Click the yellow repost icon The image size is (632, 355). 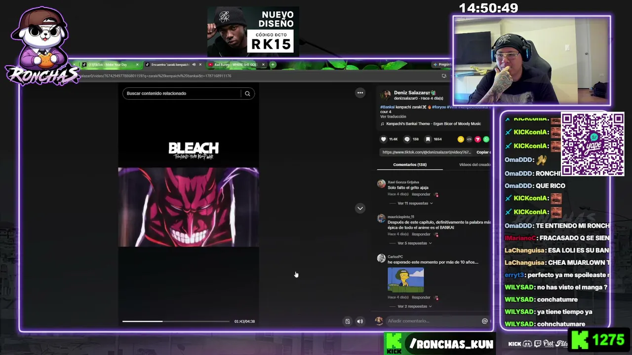[x=461, y=139]
